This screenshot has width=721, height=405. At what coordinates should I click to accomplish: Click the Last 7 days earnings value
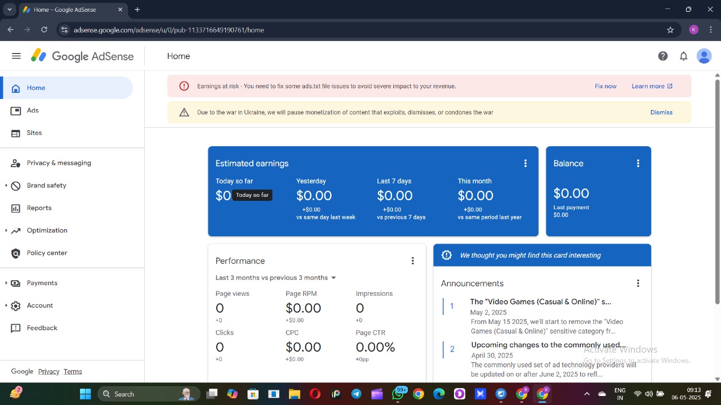395,196
